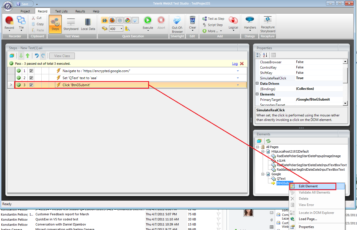
Task: Click the View Class button
Action: coord(62,56)
